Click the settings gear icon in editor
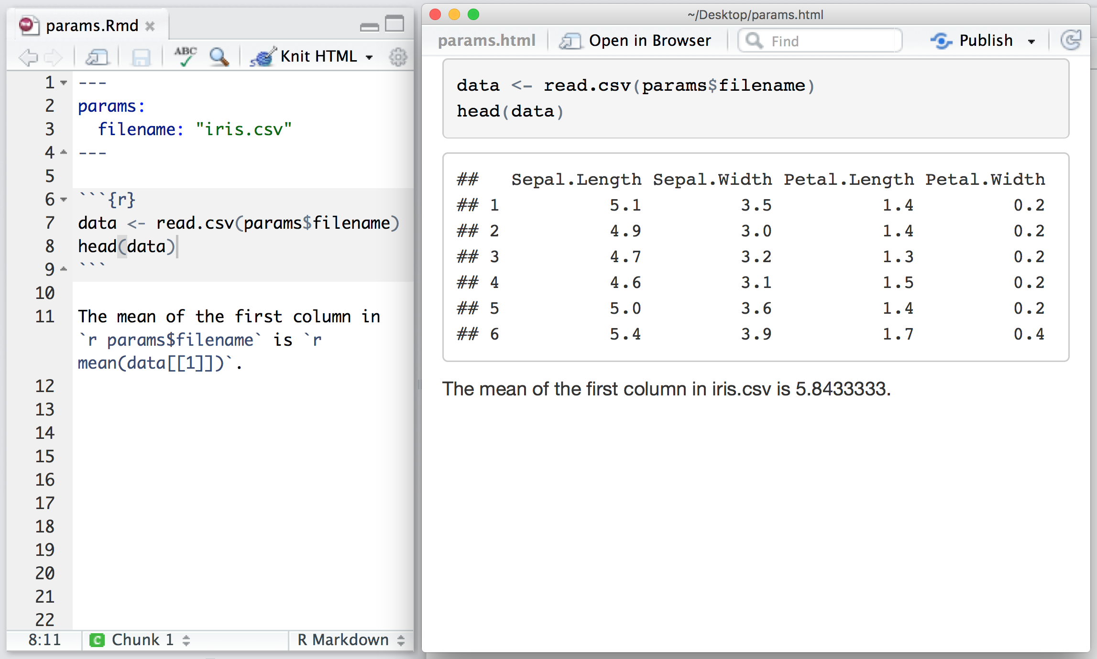This screenshot has height=659, width=1097. [398, 57]
